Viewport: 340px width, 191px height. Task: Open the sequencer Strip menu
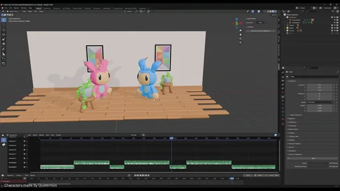52,135
